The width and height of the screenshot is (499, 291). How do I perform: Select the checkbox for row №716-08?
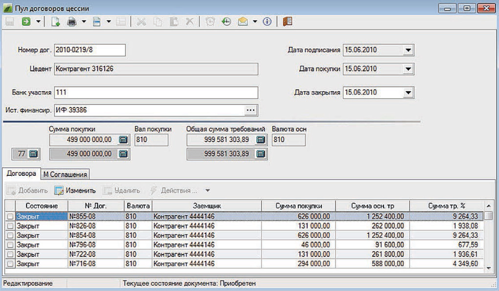[x=10, y=264]
